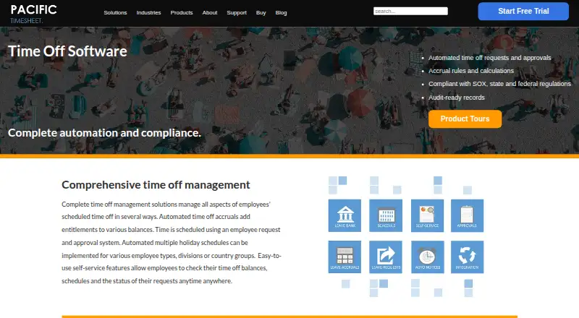Viewport: 579px width, 318px height.
Task: Open the Leave Requests arrow tile
Action: click(x=386, y=257)
